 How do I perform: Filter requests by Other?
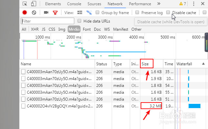click(136, 29)
